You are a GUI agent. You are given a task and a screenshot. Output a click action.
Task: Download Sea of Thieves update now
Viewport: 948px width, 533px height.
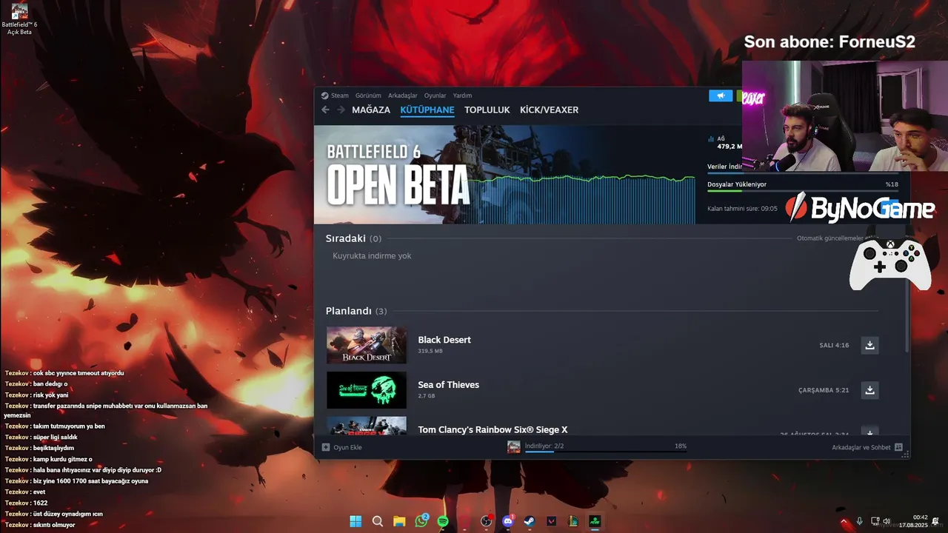coord(870,390)
